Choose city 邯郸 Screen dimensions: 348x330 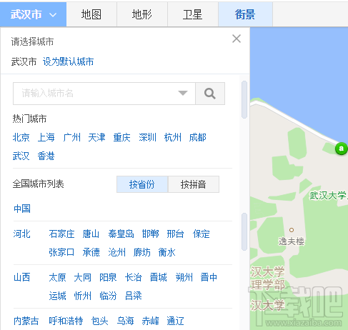(150, 234)
